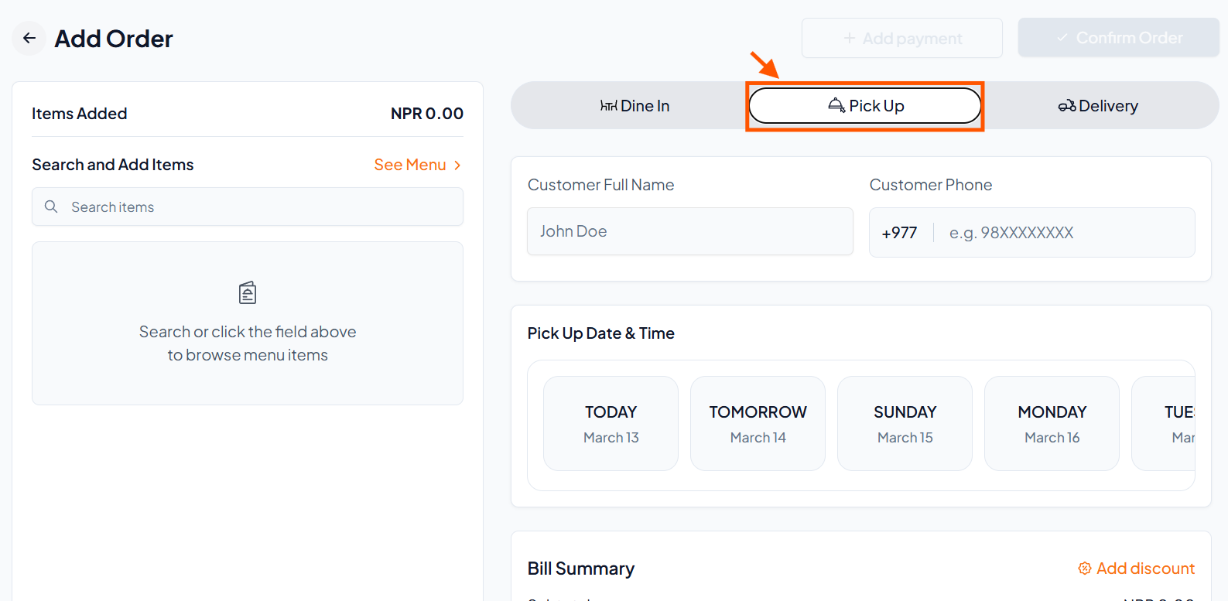Select MONDAY March 16 pickup date
The image size is (1228, 601).
(1052, 423)
